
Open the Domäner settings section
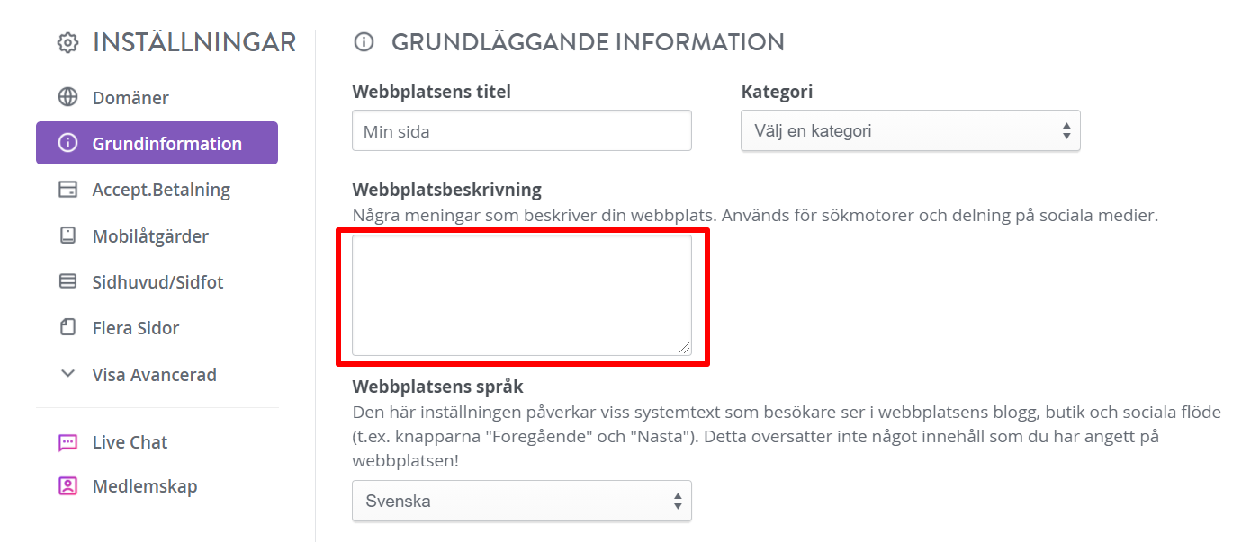tap(157, 97)
